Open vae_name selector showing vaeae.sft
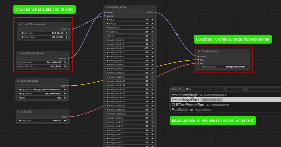 43,120
